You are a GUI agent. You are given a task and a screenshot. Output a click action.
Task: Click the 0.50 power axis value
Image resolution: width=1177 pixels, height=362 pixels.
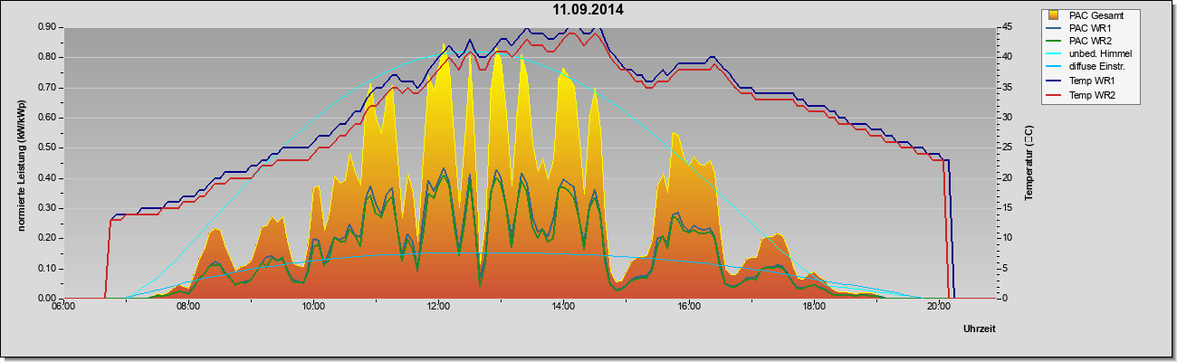tap(48, 148)
